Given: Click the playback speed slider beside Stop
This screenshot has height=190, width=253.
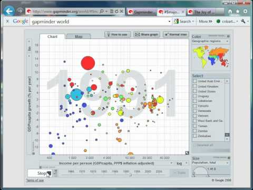Looking at the screenshot, I should (56, 173).
